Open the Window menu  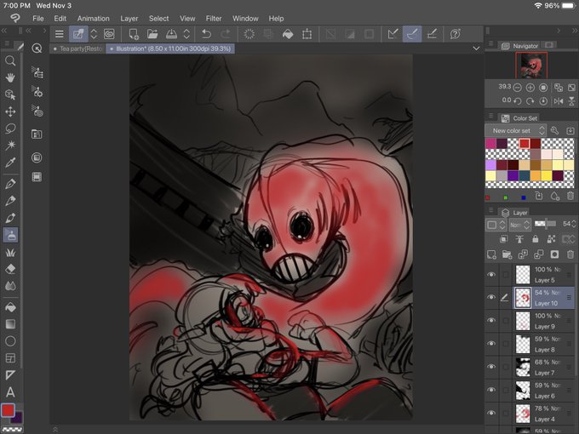click(245, 19)
